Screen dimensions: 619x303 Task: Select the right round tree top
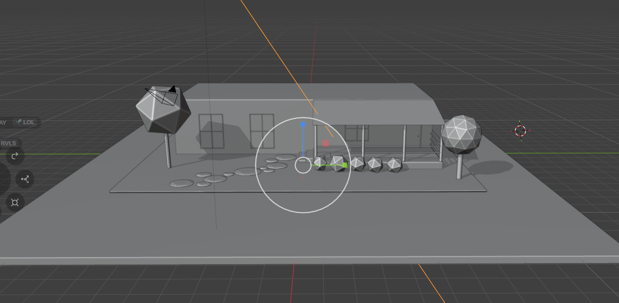pyautogui.click(x=461, y=135)
